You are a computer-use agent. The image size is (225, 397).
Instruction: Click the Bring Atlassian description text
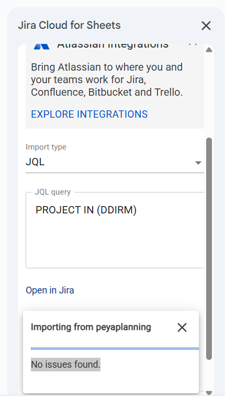(107, 80)
